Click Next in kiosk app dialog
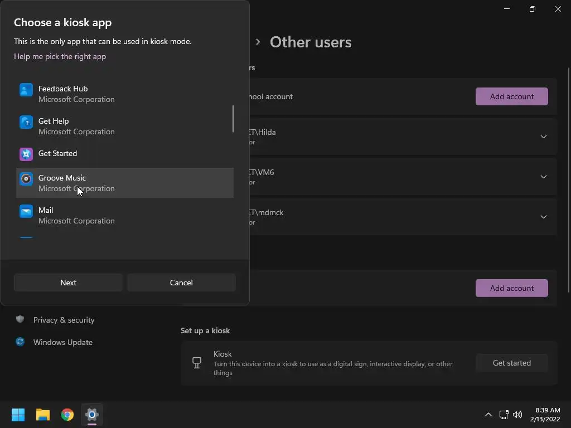 coord(68,283)
